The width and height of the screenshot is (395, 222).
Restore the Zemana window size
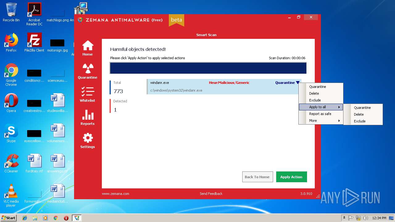tap(298, 17)
